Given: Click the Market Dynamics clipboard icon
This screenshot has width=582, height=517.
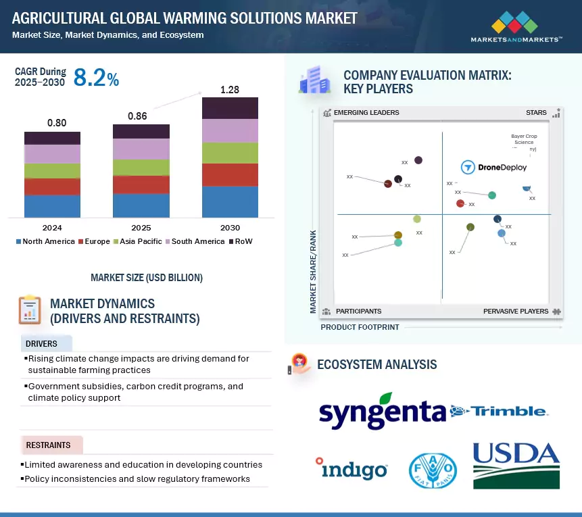Looking at the screenshot, I should 30,310.
